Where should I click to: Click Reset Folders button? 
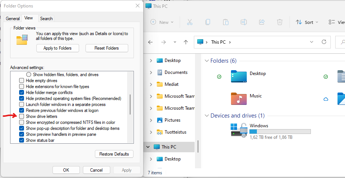click(x=107, y=48)
